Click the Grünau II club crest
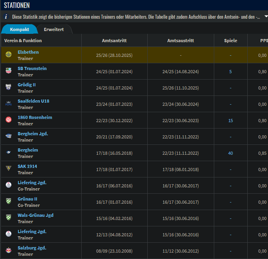The height and width of the screenshot is (259, 268). (9, 202)
